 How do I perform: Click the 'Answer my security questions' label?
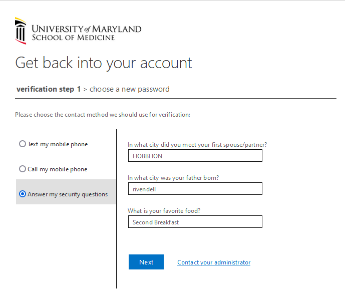(68, 194)
